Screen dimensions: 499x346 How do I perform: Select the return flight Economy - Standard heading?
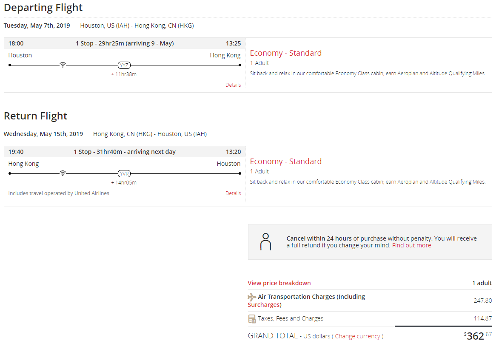pyautogui.click(x=285, y=162)
